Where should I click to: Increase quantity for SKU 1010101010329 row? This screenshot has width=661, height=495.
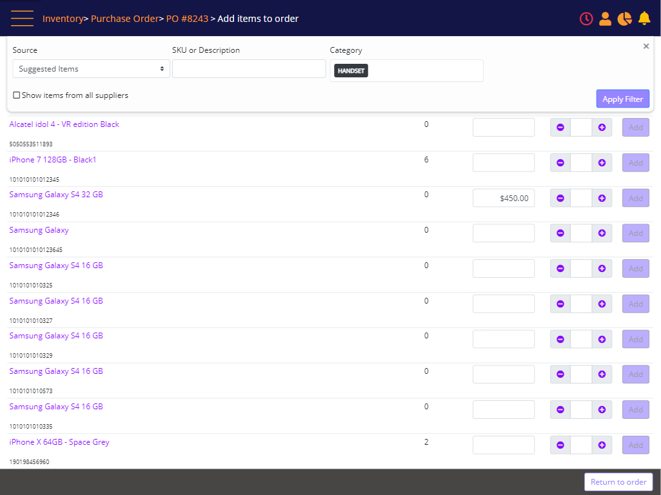pyautogui.click(x=602, y=339)
